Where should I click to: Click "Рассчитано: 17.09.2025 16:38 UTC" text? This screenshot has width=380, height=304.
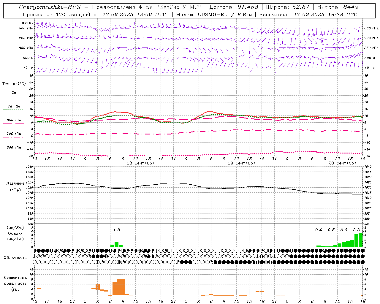pyautogui.click(x=308, y=15)
